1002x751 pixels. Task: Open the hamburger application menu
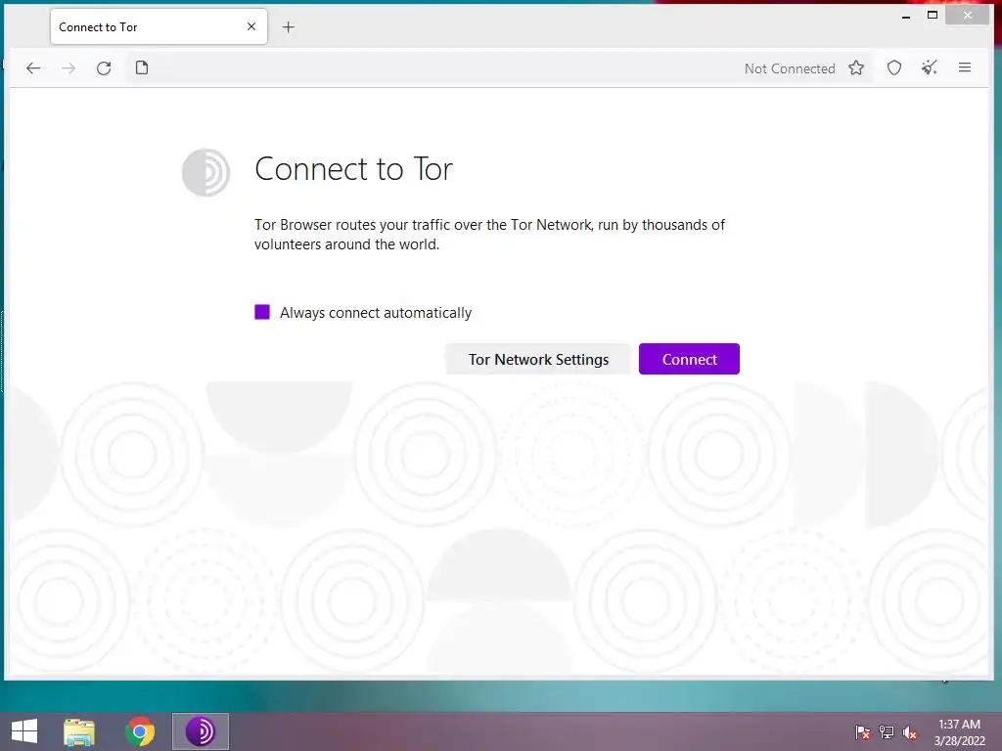pos(965,67)
